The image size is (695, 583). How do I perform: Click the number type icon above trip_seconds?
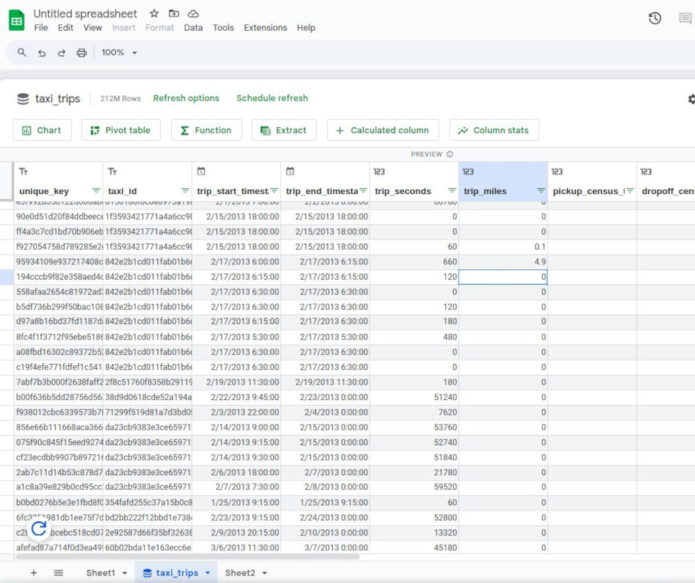click(379, 172)
